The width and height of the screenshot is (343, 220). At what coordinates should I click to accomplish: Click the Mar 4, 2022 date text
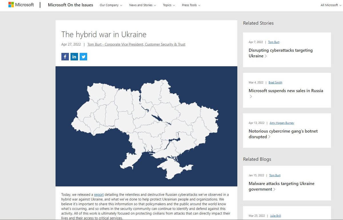pos(256,82)
